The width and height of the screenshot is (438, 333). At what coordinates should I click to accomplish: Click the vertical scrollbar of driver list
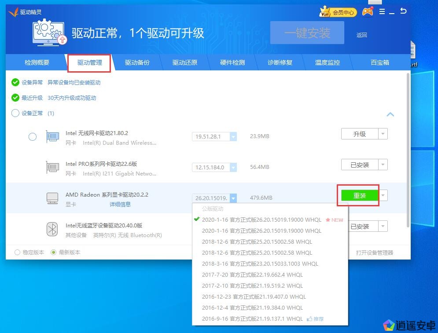[408, 150]
